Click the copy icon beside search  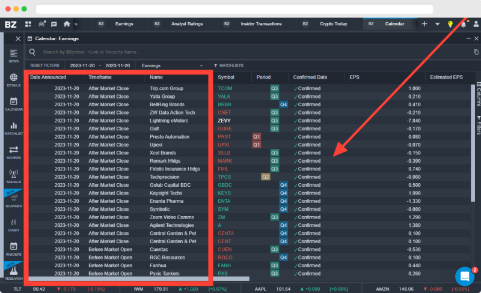pyautogui.click(x=476, y=52)
